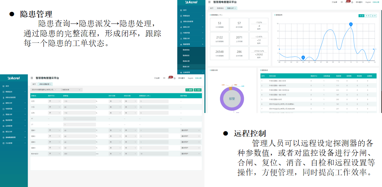Click the 保存 save button
This screenshot has width=382, height=187.
coord(198,90)
